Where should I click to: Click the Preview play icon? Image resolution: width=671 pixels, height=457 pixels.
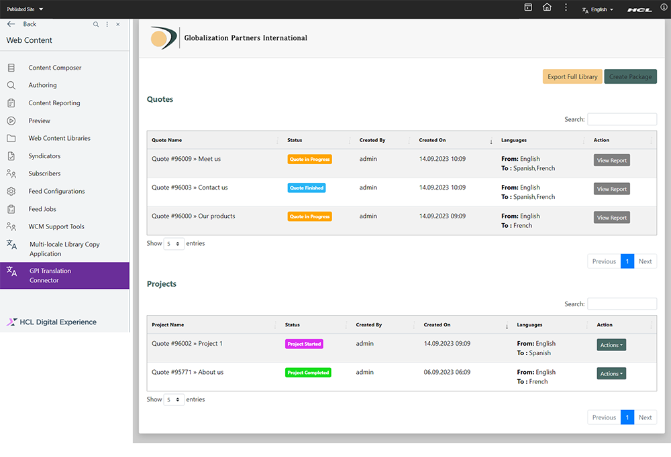pyautogui.click(x=11, y=121)
